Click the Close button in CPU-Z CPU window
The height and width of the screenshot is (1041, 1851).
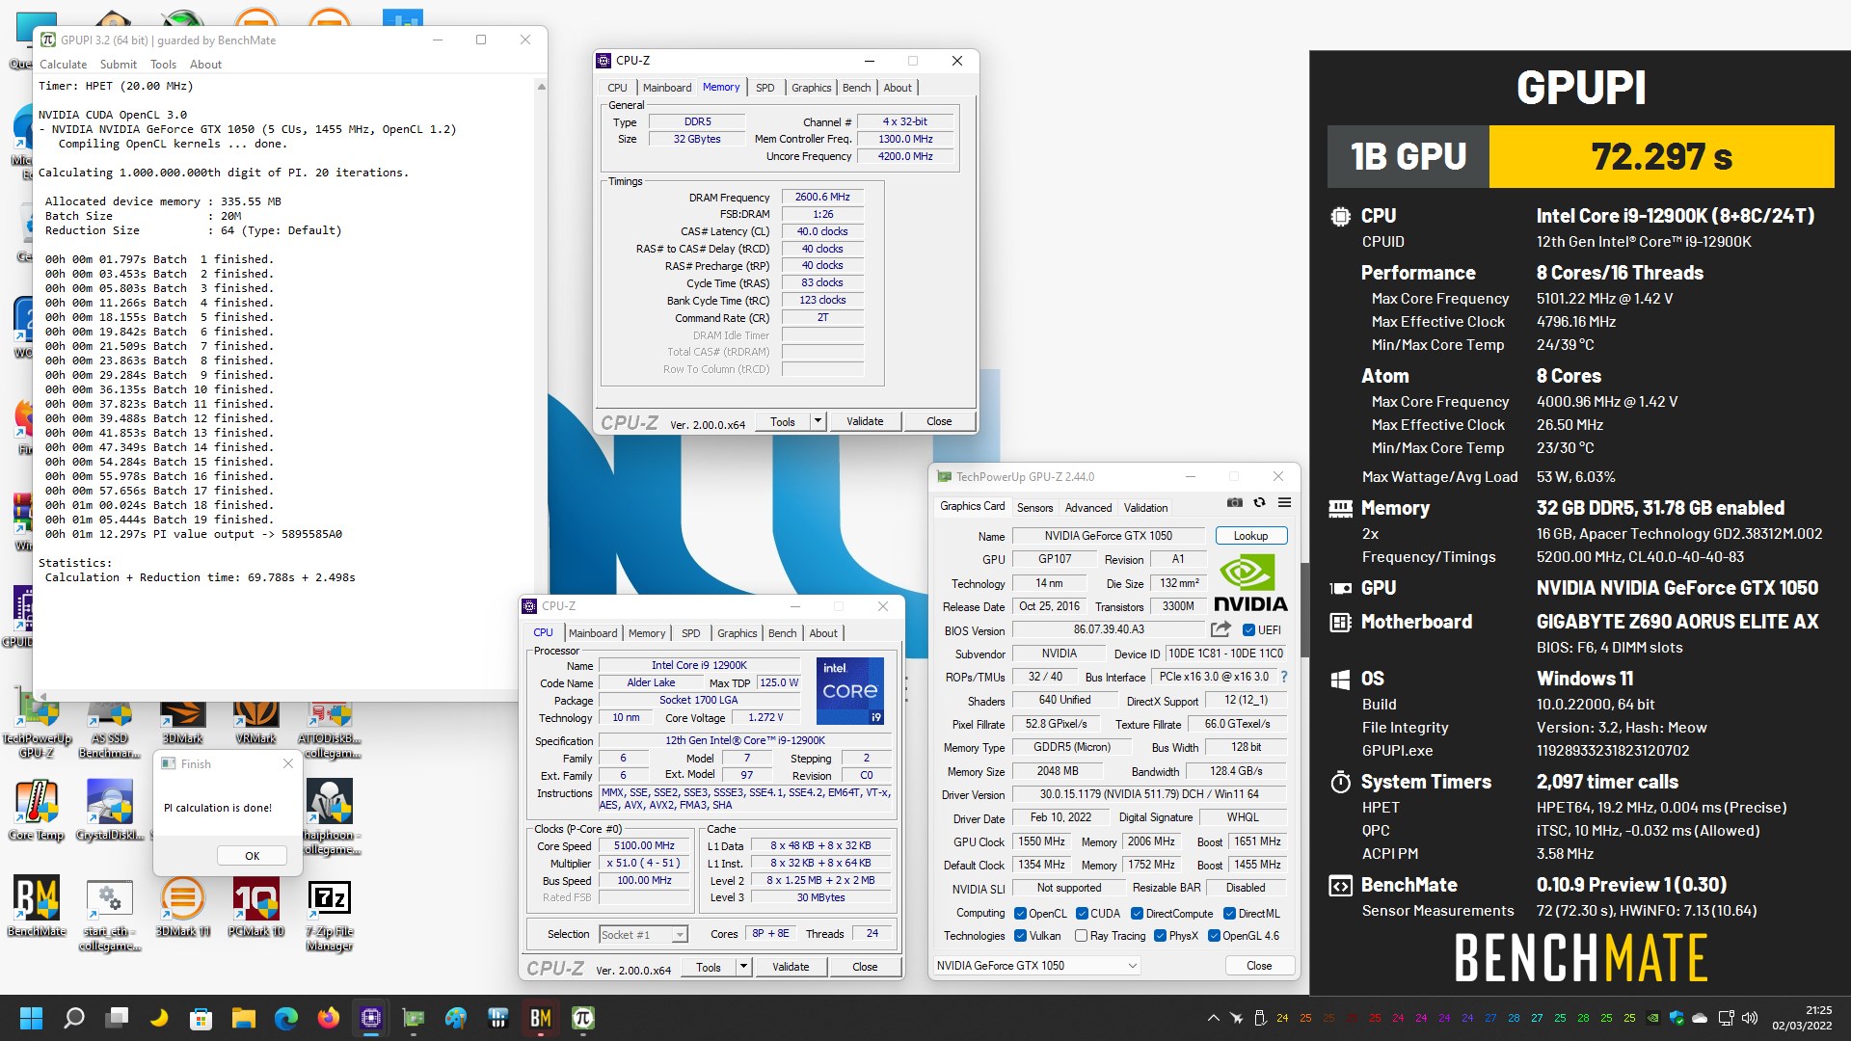865,967
